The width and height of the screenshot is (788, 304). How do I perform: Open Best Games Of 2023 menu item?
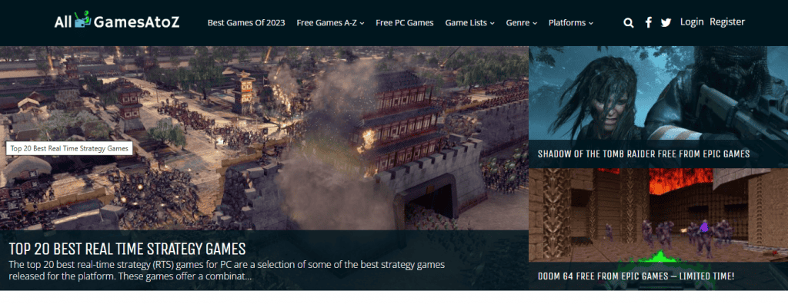246,22
